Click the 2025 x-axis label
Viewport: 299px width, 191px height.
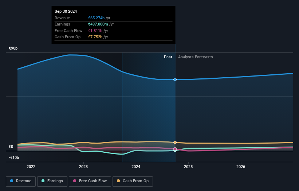pos(188,167)
